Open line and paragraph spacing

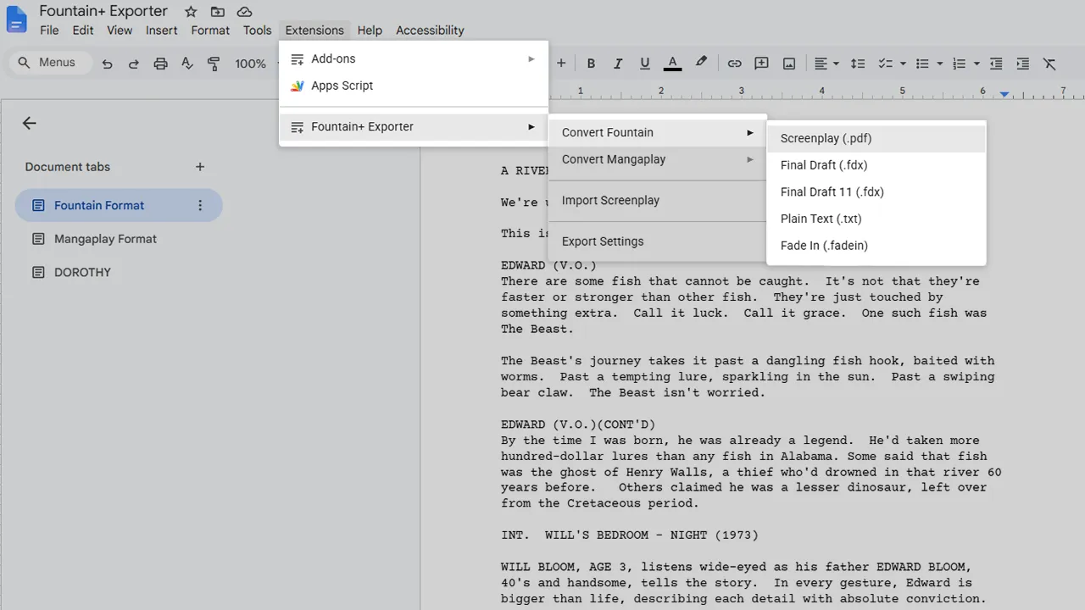point(858,64)
